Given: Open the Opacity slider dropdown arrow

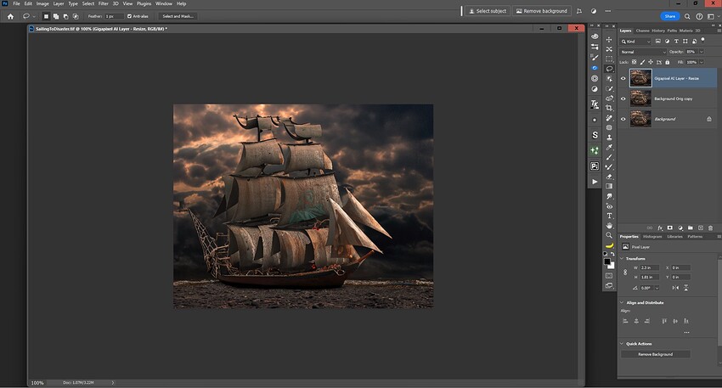Looking at the screenshot, I should click(702, 52).
